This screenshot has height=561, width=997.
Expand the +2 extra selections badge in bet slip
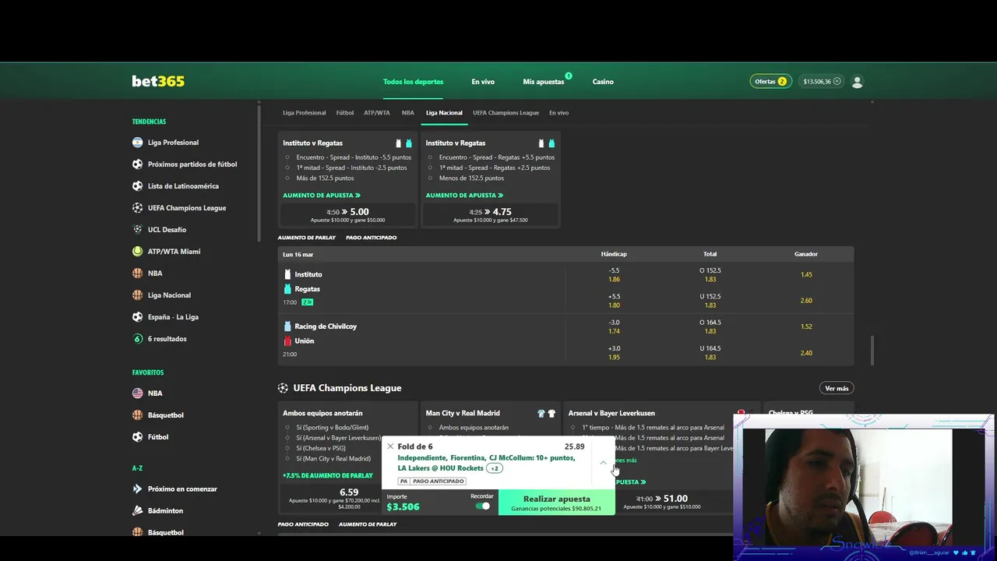coord(495,468)
